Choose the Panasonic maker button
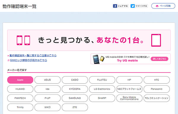The image size is (178, 114). [x=157, y=89]
